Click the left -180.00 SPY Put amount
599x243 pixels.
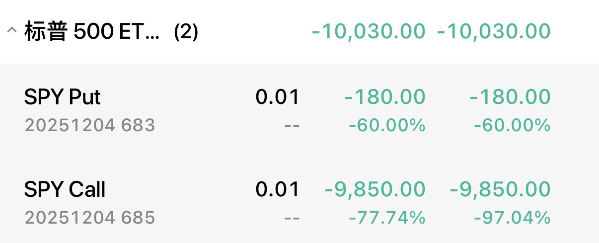click(385, 97)
